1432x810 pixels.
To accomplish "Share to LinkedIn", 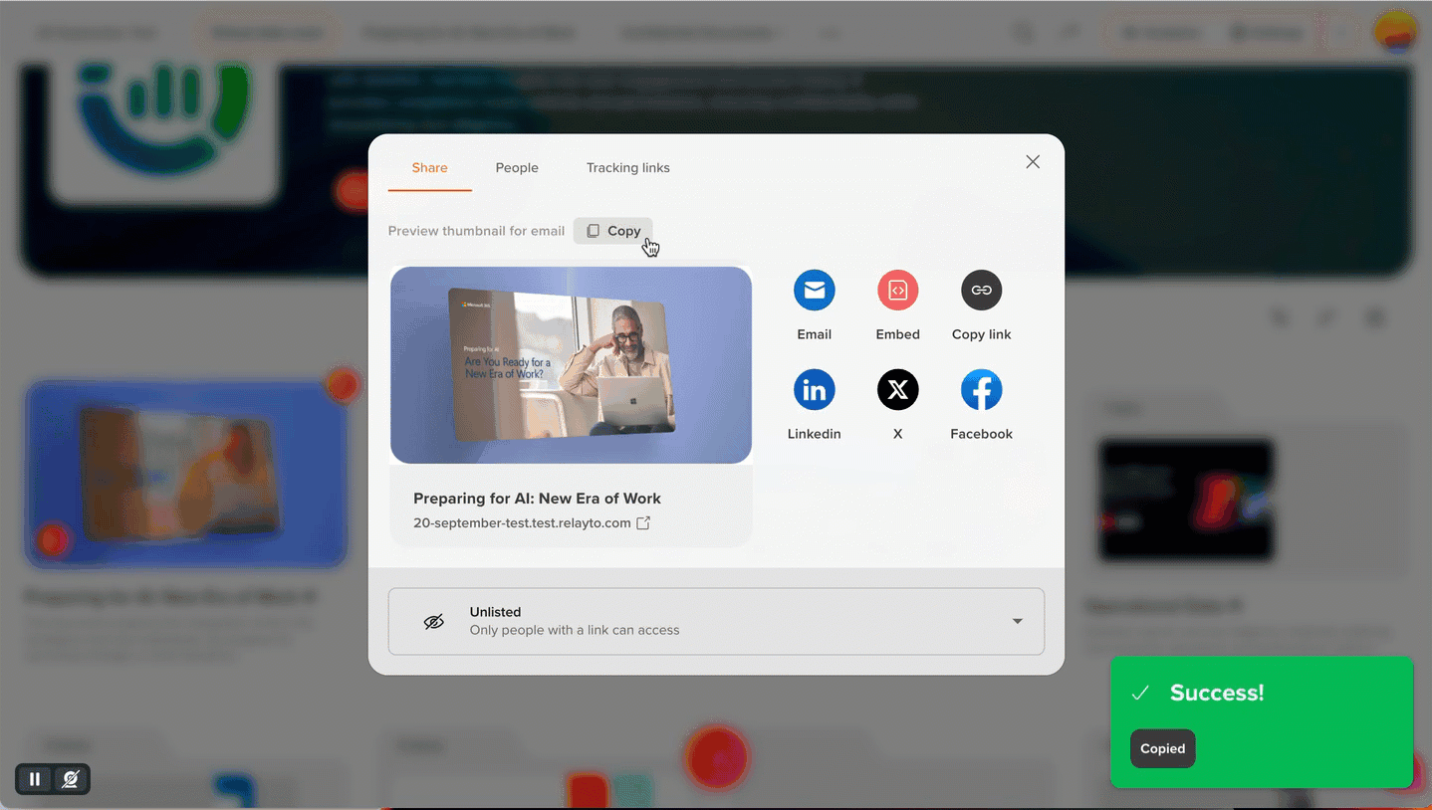I will pyautogui.click(x=814, y=390).
